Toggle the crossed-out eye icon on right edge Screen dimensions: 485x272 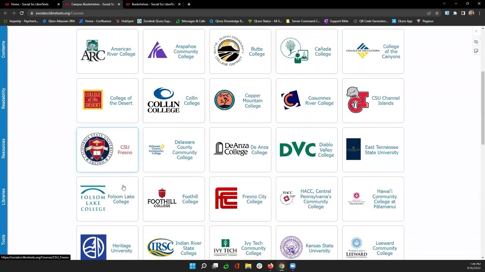[476, 42]
